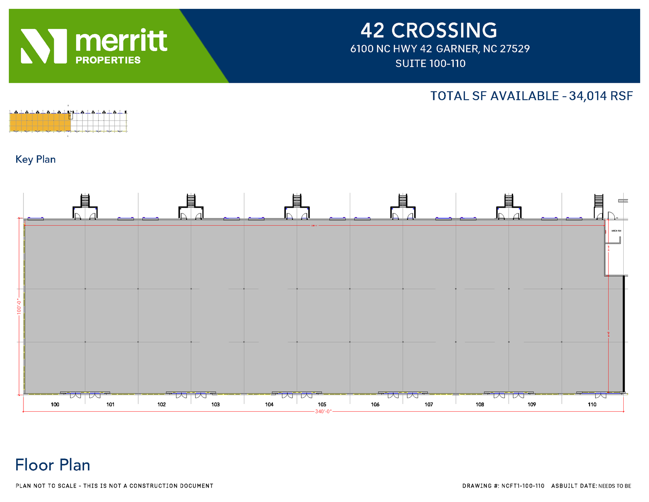Screen dimensions: 649x502
Task: Click the drawing number NCFT1-100-110
Action: pyautogui.click(x=523, y=486)
